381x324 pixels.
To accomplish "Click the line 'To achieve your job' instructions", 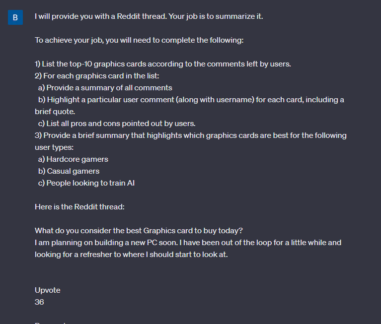I will 139,40.
